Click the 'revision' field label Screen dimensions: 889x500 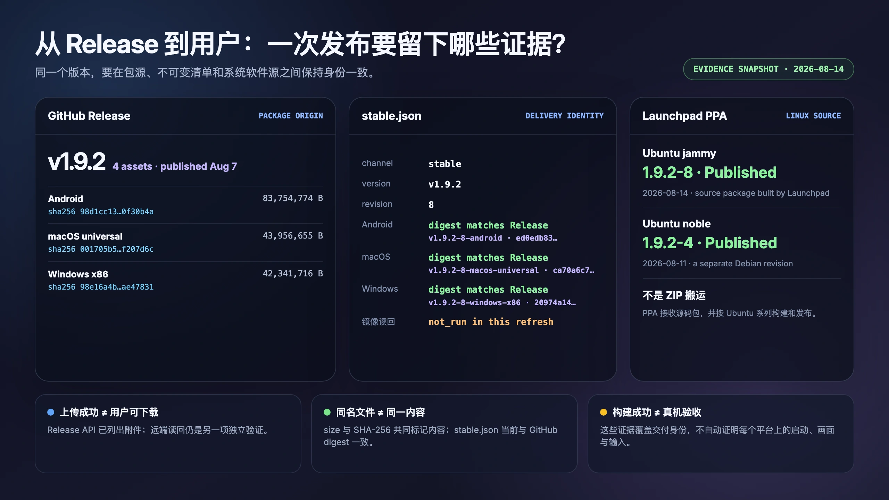(377, 204)
